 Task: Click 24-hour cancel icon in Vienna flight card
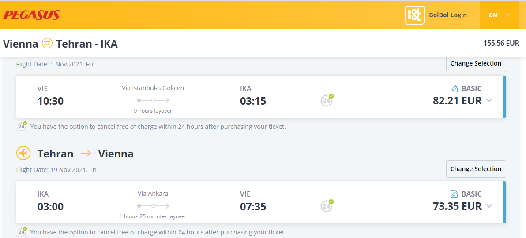pyautogui.click(x=327, y=100)
